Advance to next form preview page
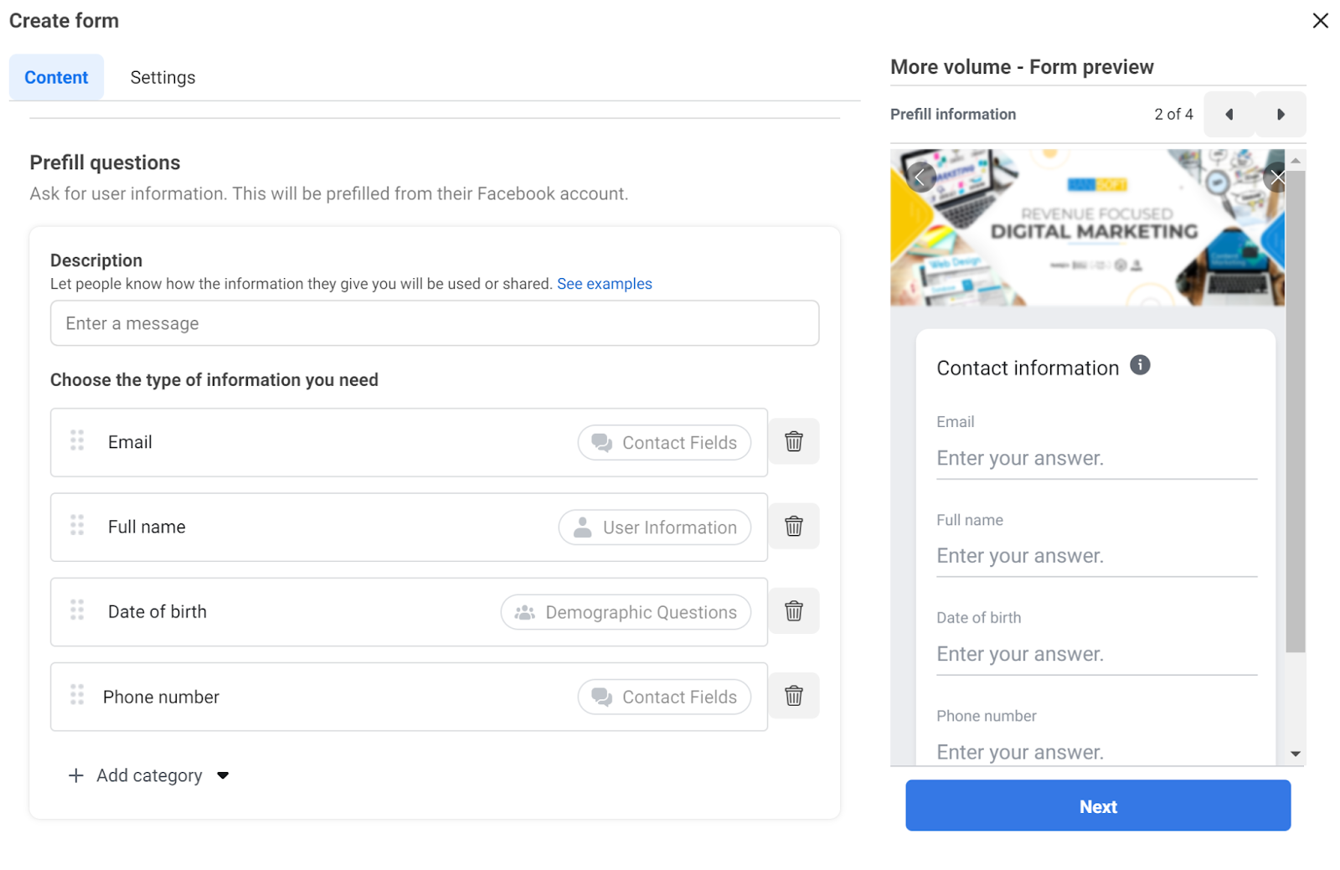This screenshot has height=870, width=1340. [x=1280, y=115]
